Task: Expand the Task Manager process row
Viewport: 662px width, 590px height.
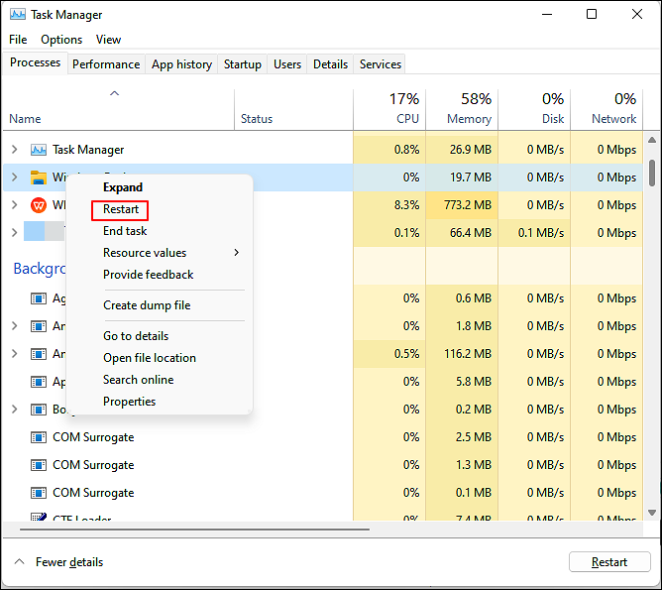Action: tap(14, 150)
